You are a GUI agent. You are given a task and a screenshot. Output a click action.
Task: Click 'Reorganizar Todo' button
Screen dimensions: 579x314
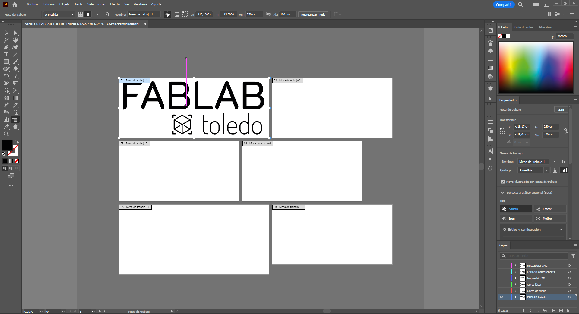[313, 14]
